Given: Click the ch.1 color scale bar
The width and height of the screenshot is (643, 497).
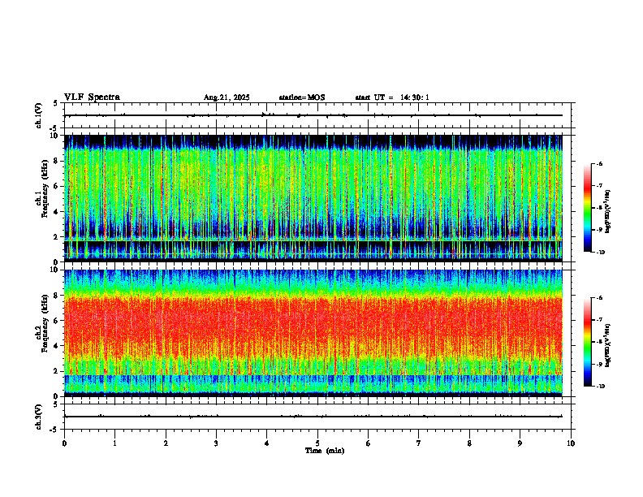Looking at the screenshot, I should click(x=587, y=208).
